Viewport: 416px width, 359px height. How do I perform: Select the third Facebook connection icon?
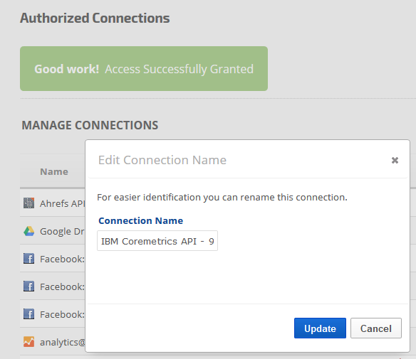point(28,314)
